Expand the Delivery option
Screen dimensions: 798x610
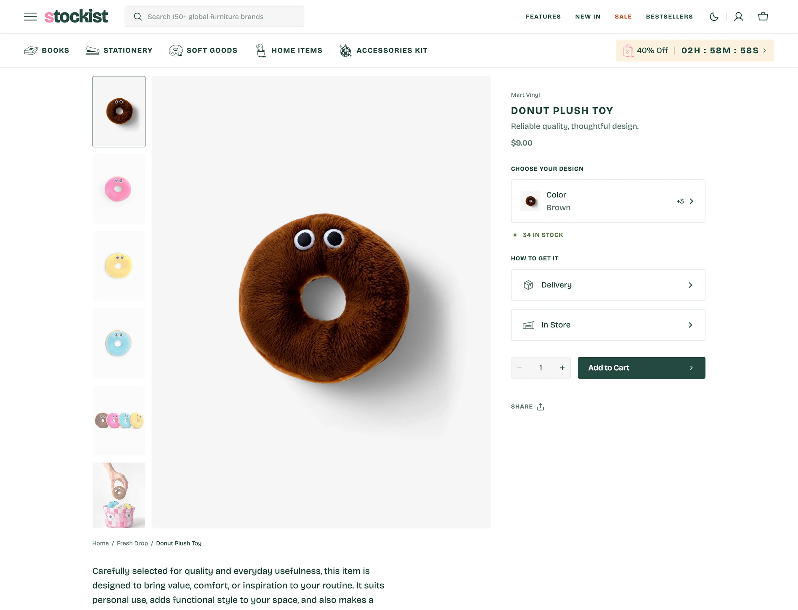tap(608, 285)
